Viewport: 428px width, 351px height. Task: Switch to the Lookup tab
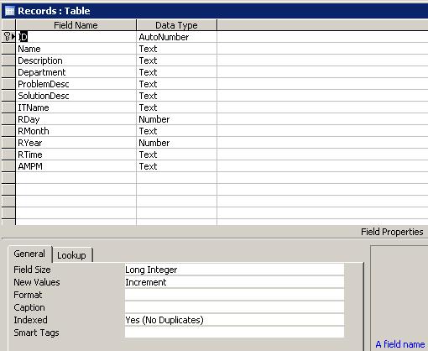tap(72, 255)
